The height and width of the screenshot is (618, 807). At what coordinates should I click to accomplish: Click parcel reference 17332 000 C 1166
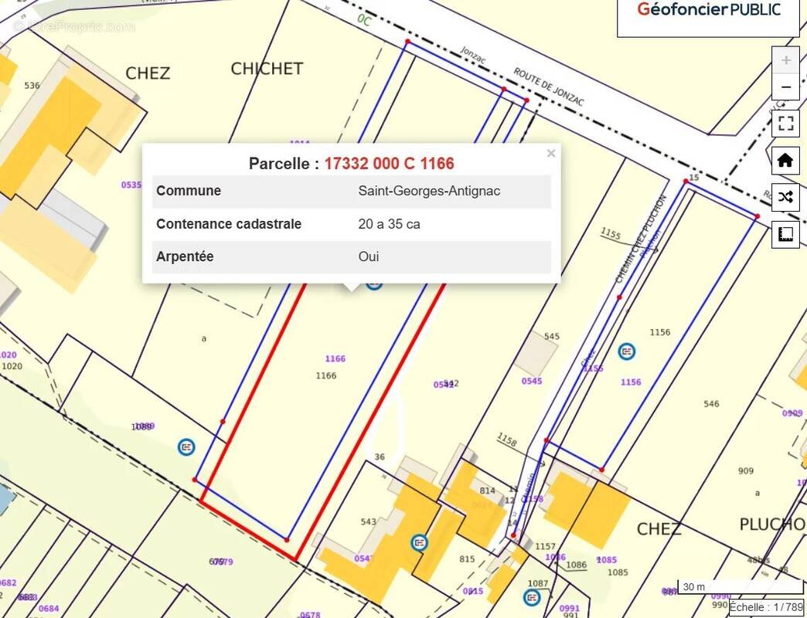pyautogui.click(x=389, y=164)
